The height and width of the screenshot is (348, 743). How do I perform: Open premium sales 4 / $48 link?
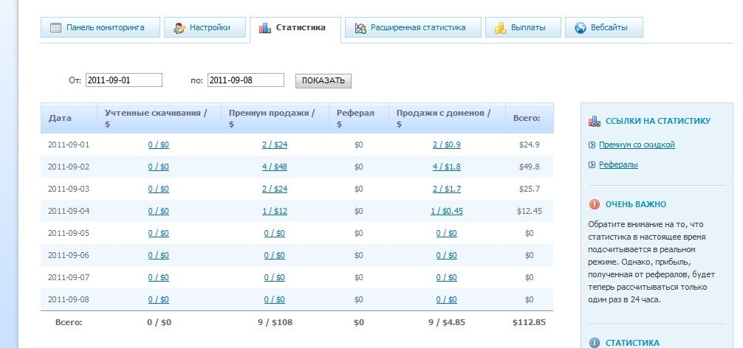point(274,167)
